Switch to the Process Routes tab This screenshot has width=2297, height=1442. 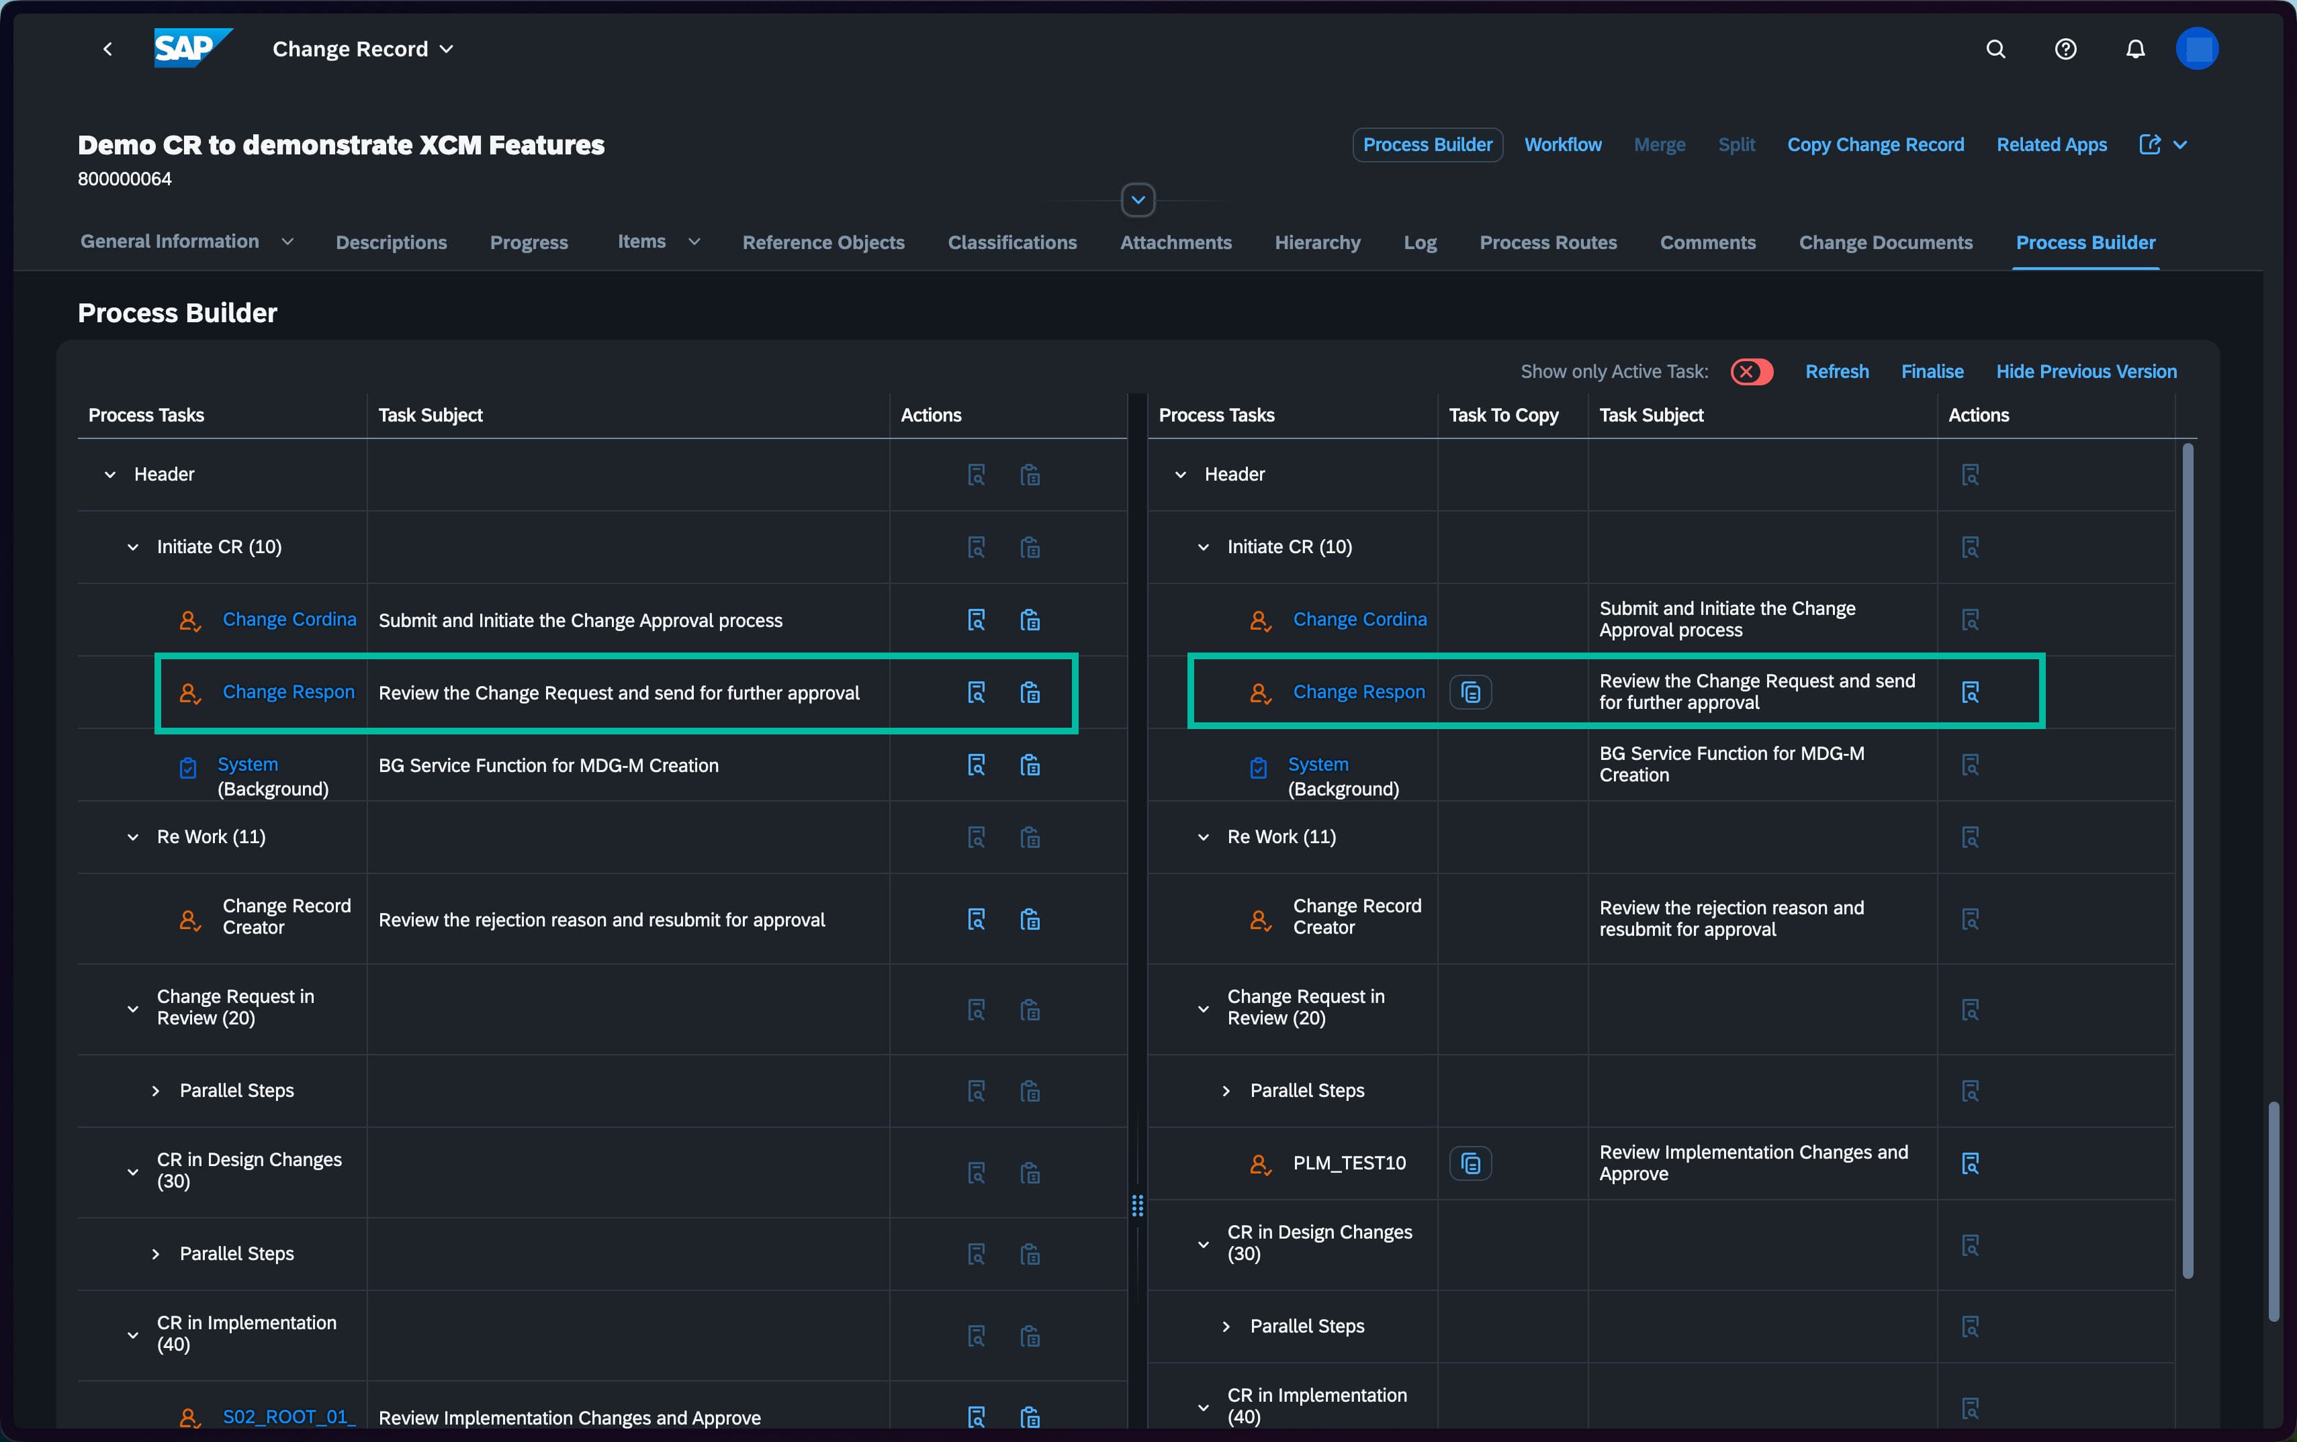(x=1548, y=242)
